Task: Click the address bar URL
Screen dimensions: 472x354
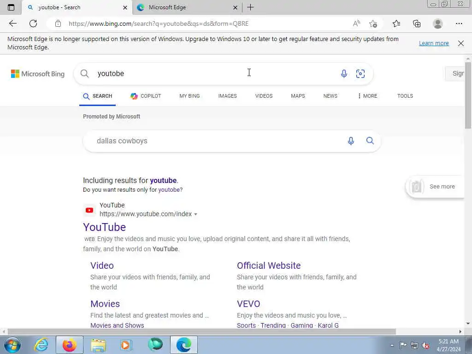Action: [159, 24]
